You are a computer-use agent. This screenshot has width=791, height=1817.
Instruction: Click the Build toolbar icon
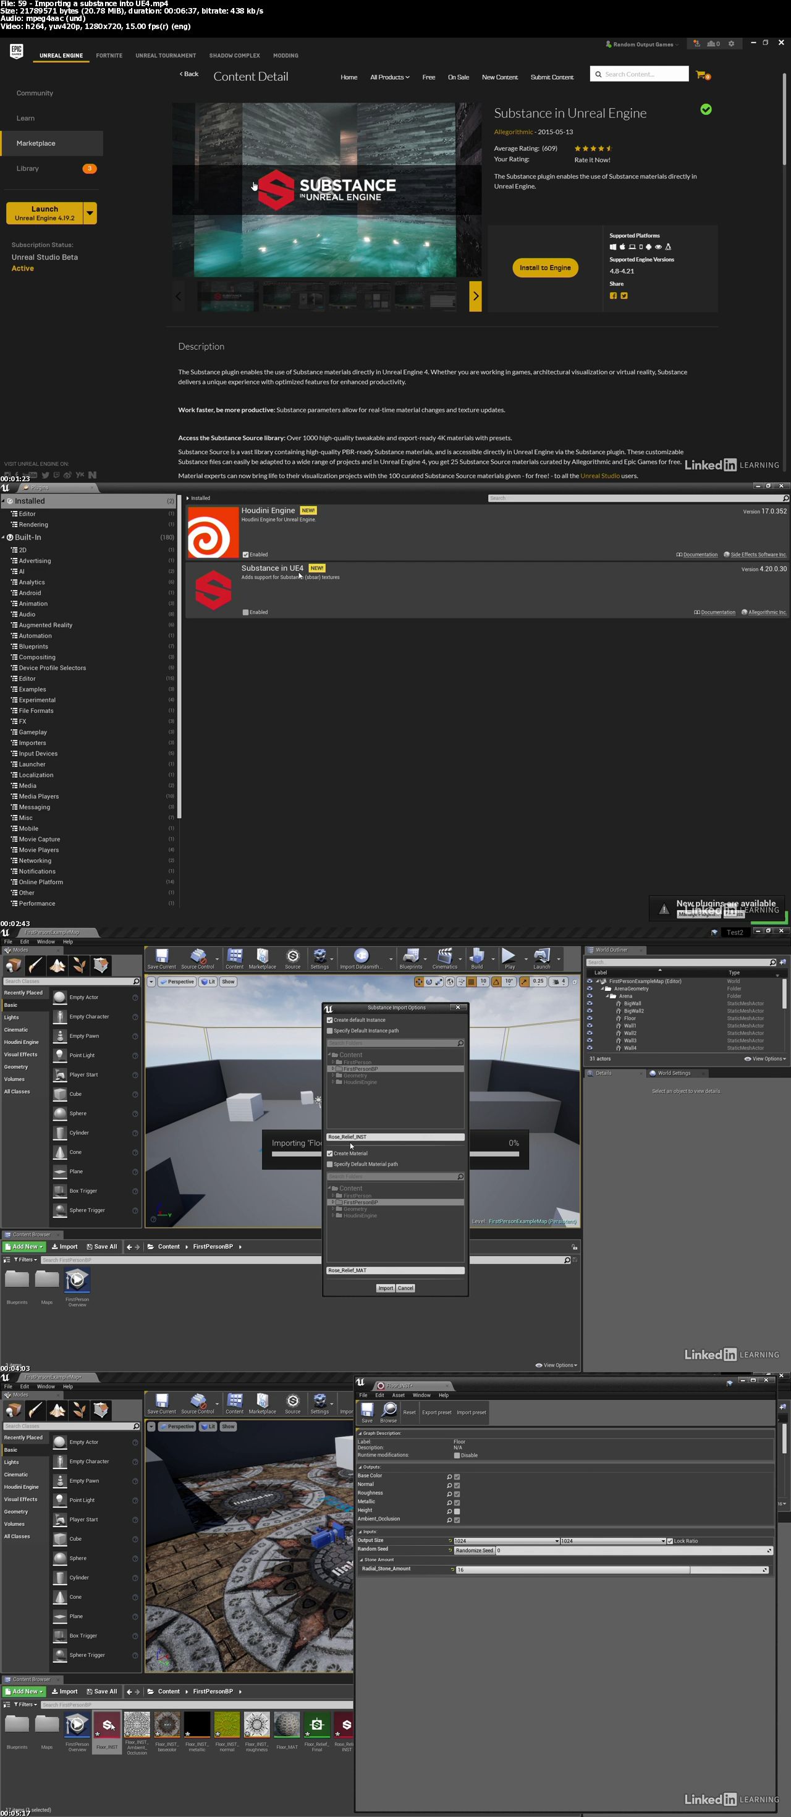(x=477, y=958)
